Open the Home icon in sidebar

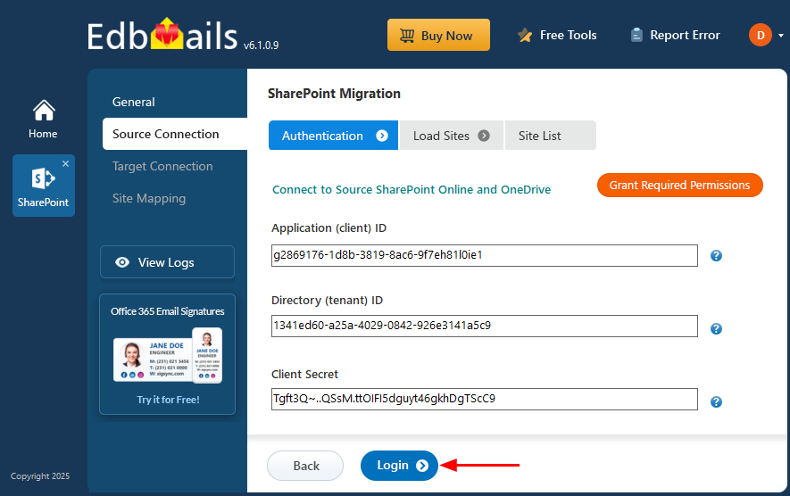pos(44,120)
